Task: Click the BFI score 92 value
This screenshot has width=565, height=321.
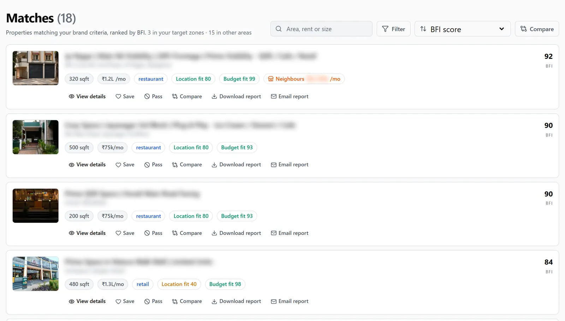Action: 548,56
